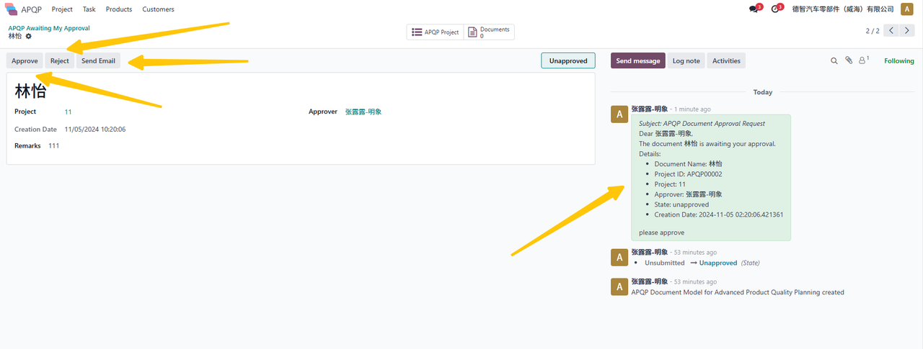The height and width of the screenshot is (349, 923).
Task: Search chatter messages with magnifier icon
Action: pyautogui.click(x=834, y=61)
